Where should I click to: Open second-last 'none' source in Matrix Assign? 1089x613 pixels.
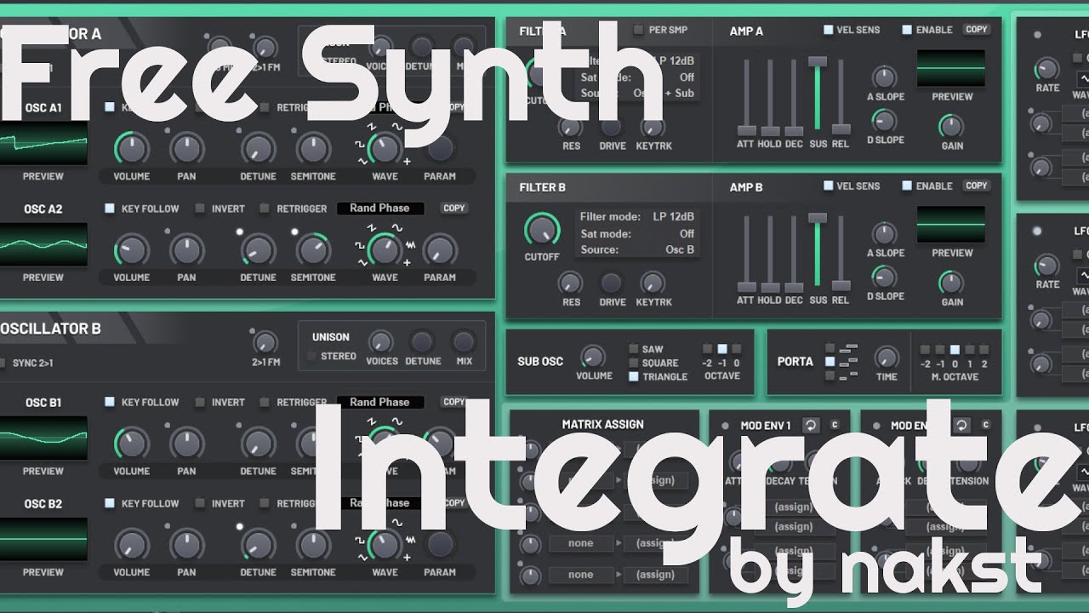click(580, 543)
